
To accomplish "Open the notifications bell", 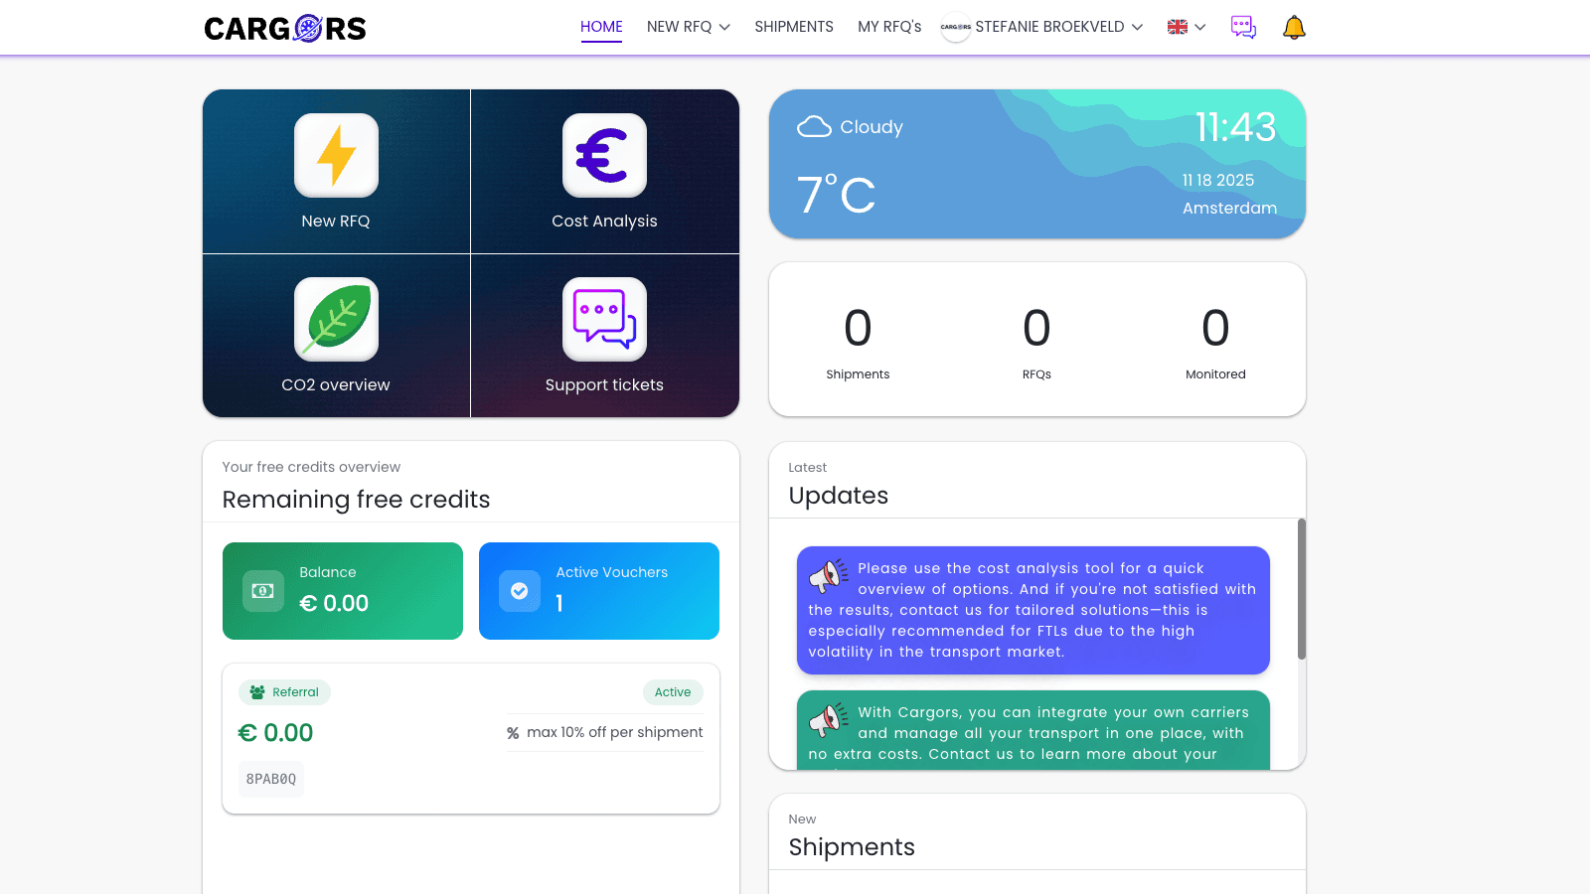I will pos(1294,27).
